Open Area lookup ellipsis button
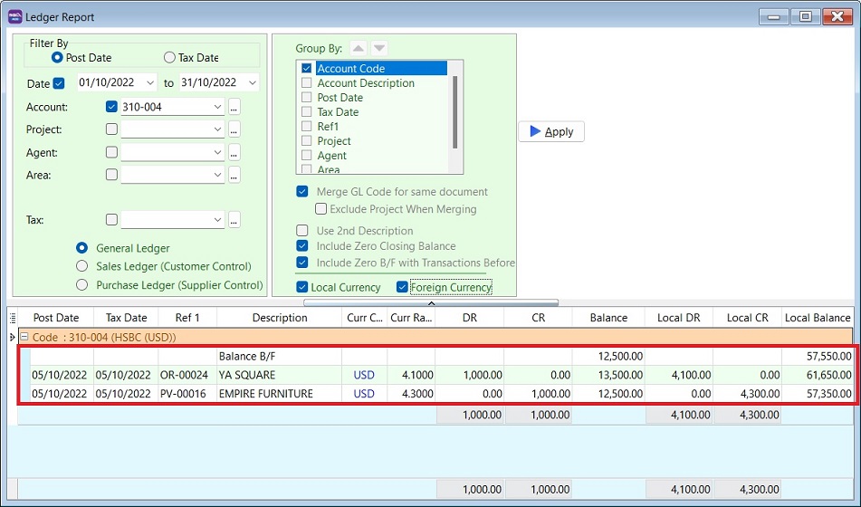Image resolution: width=861 pixels, height=507 pixels. pos(234,175)
